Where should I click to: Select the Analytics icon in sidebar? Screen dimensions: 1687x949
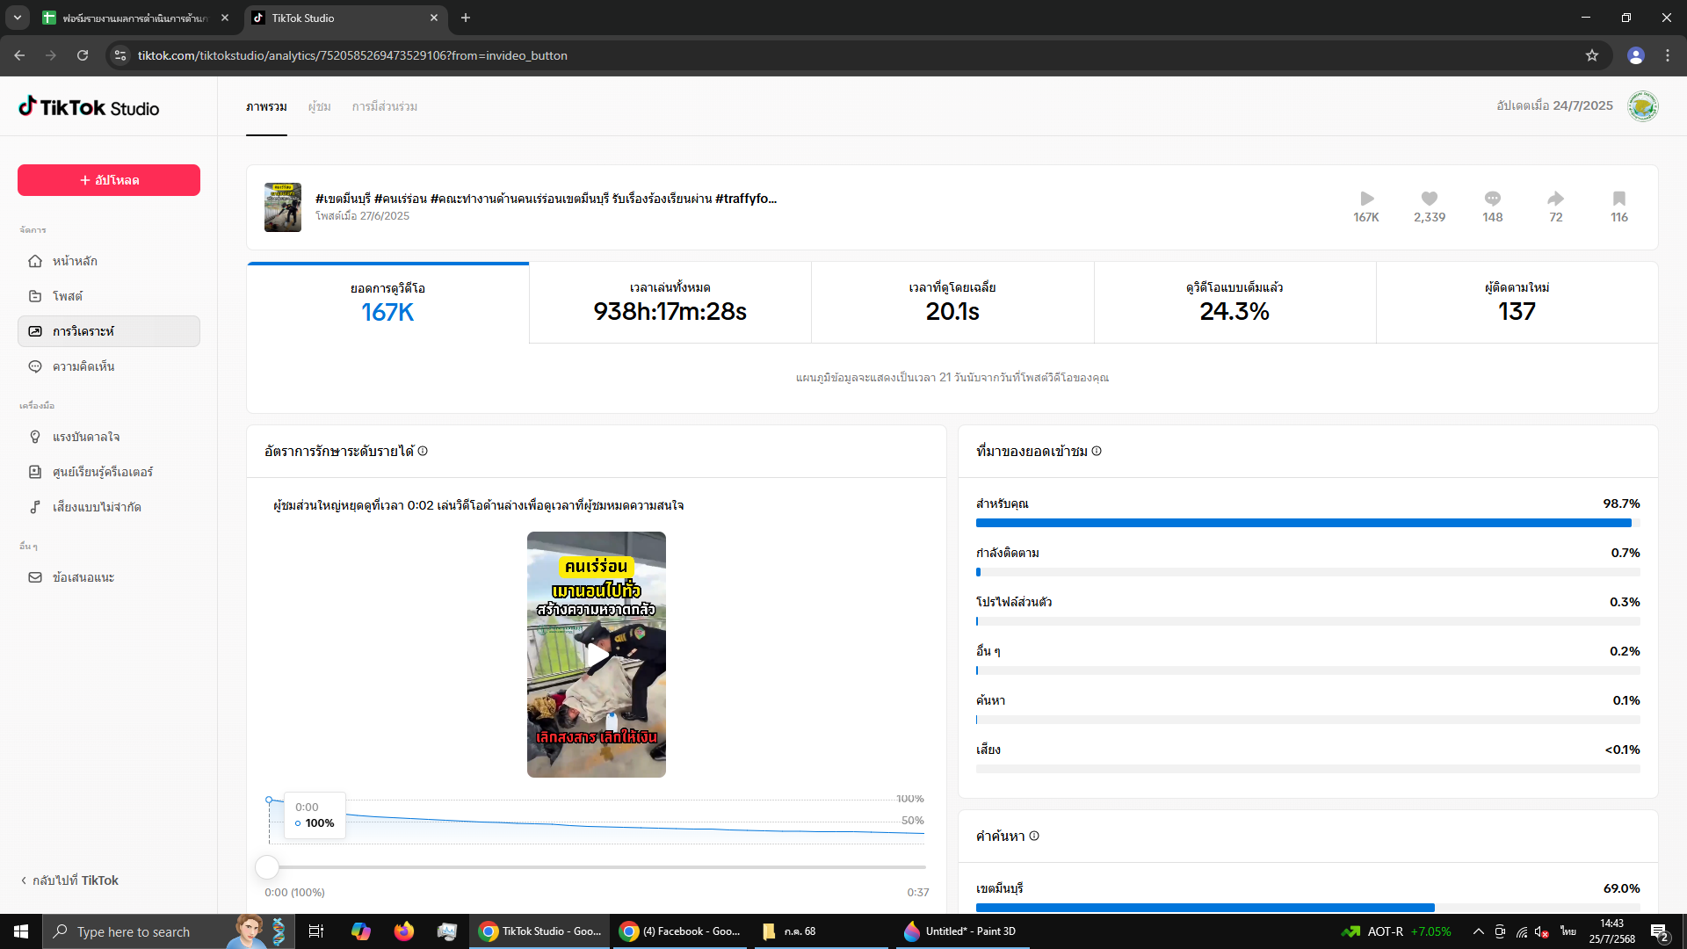35,331
